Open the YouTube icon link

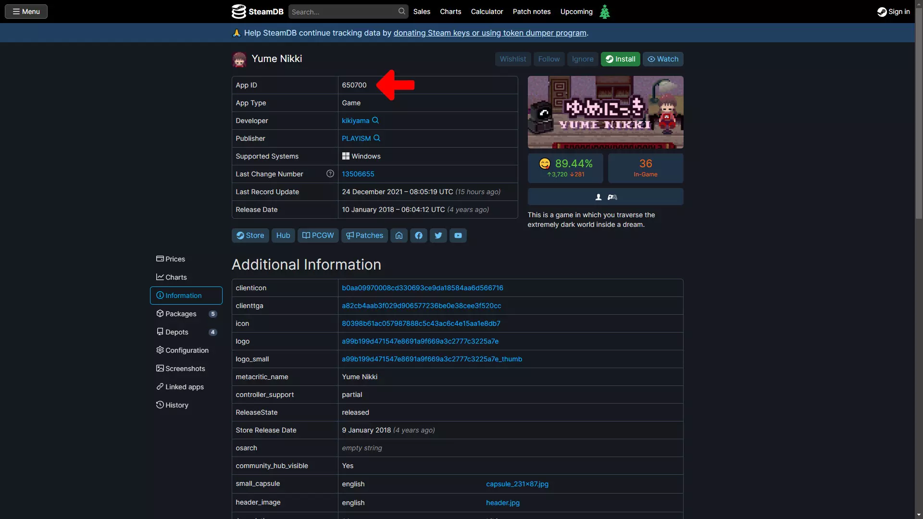(x=458, y=235)
